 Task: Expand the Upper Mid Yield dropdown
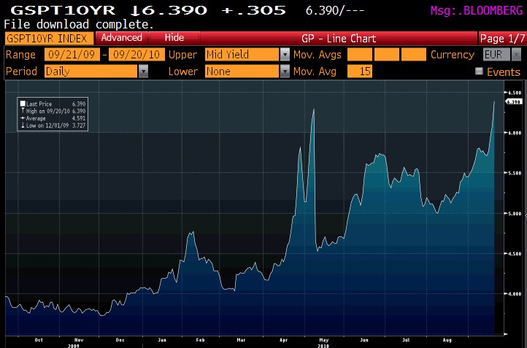[285, 55]
